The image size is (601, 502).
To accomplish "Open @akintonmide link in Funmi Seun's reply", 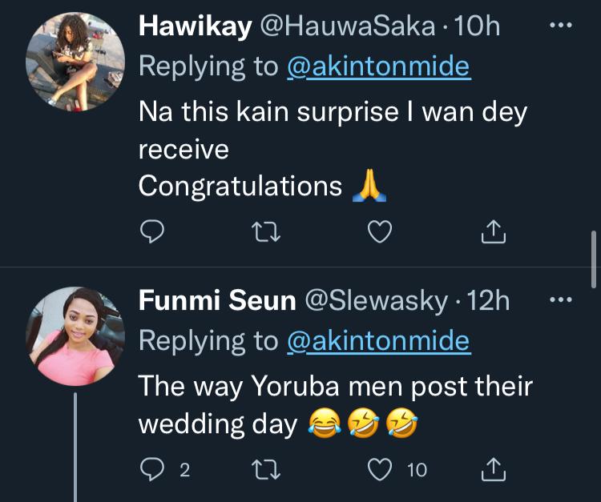I will tap(378, 341).
